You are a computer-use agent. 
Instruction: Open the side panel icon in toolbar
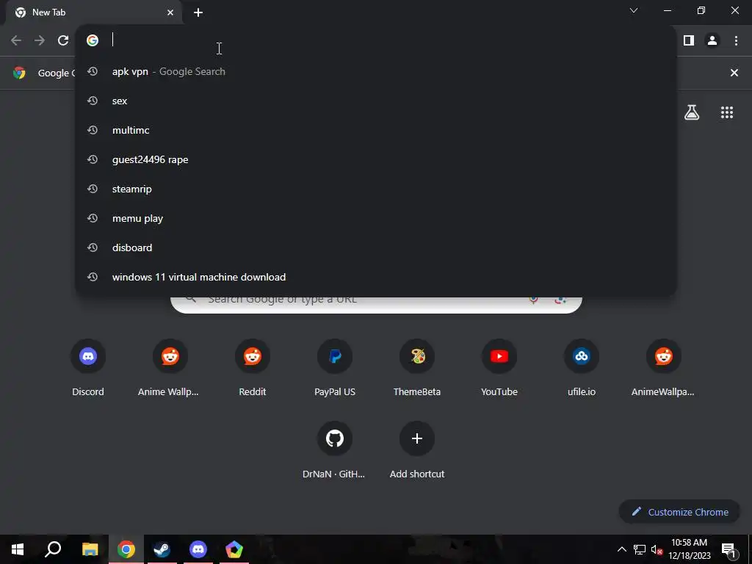click(689, 40)
